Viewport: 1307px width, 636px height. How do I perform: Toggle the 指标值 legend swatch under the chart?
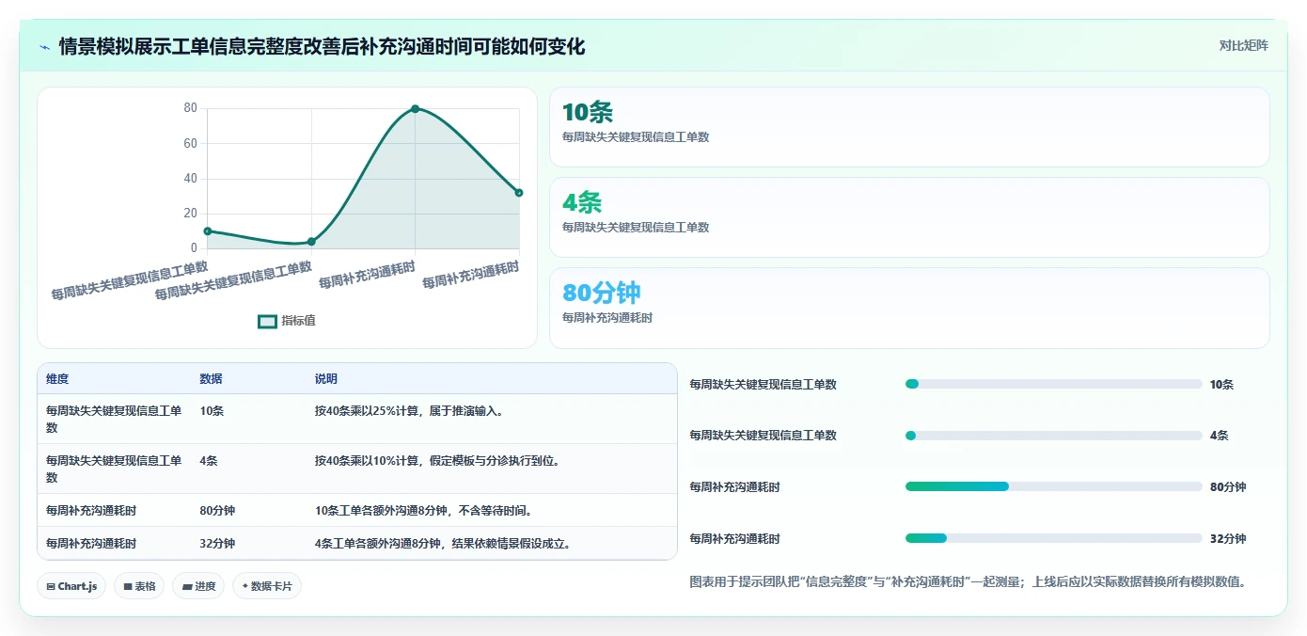click(267, 321)
